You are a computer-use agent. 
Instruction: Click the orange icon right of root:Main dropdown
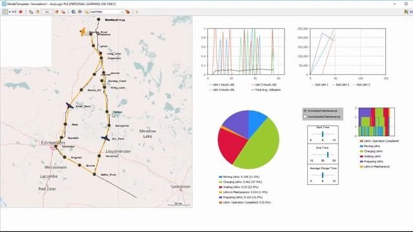coord(128,12)
